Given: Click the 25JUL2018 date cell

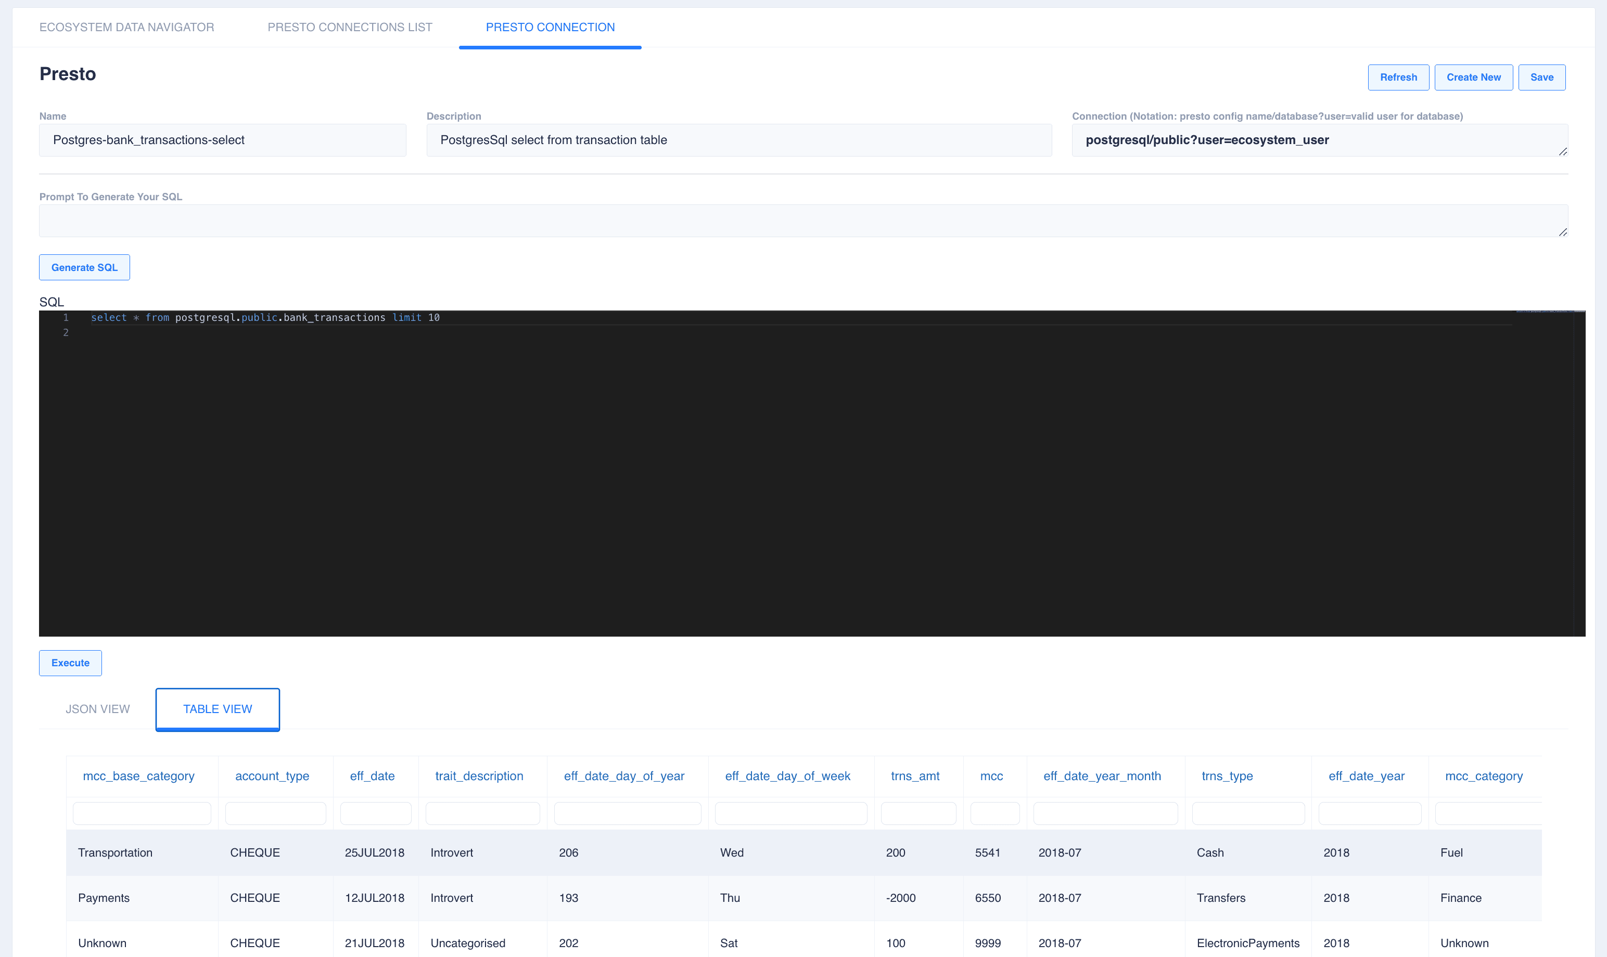Looking at the screenshot, I should [375, 852].
